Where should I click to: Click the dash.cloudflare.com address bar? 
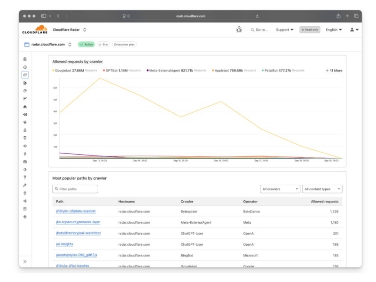coord(191,16)
